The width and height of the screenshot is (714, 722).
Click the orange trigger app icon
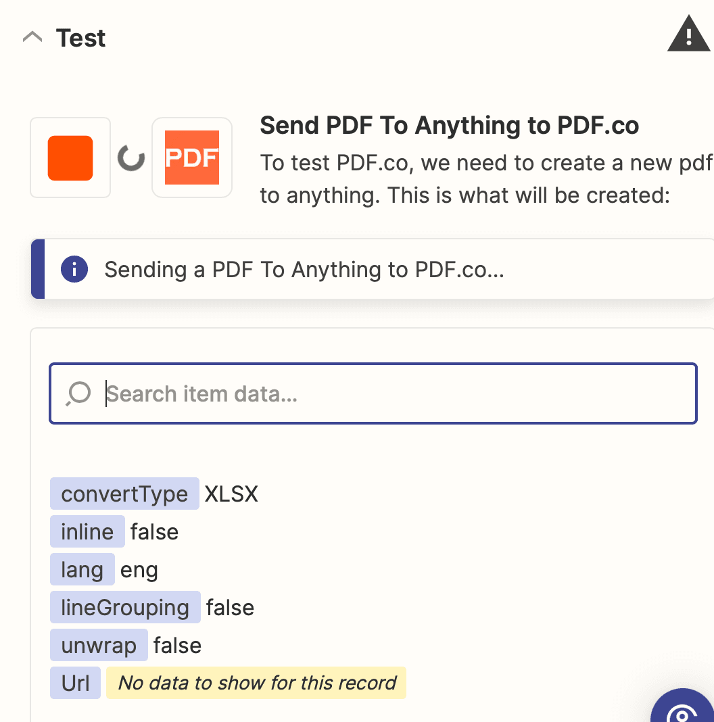70,158
